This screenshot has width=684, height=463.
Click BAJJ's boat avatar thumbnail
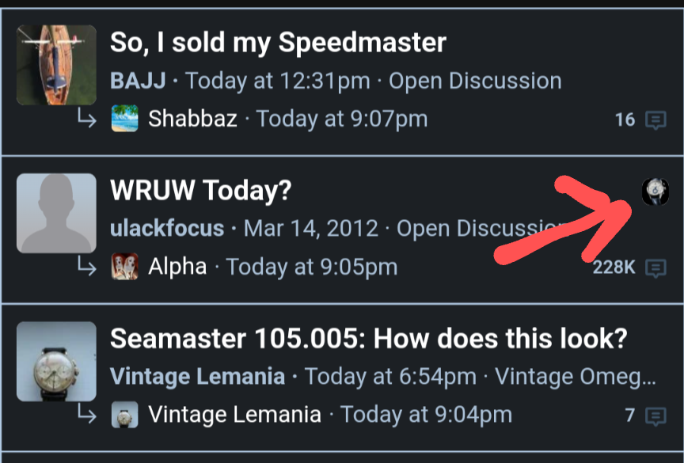pyautogui.click(x=56, y=65)
